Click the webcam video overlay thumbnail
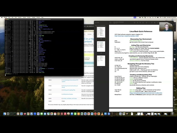Screen dimensions: 177x133 tap(168, 27)
